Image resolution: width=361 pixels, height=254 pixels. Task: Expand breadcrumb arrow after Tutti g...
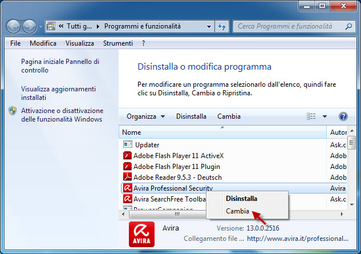tap(98, 26)
